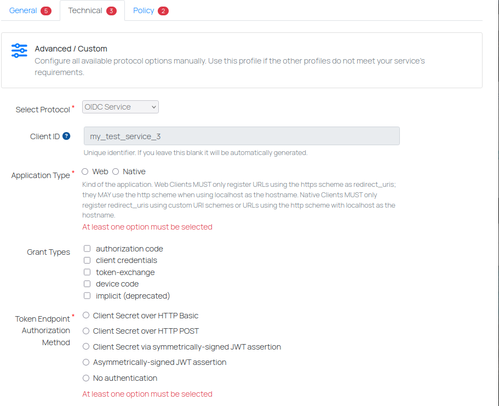The height and width of the screenshot is (406, 499).
Task: Enable device code grant type
Action: pos(87,284)
